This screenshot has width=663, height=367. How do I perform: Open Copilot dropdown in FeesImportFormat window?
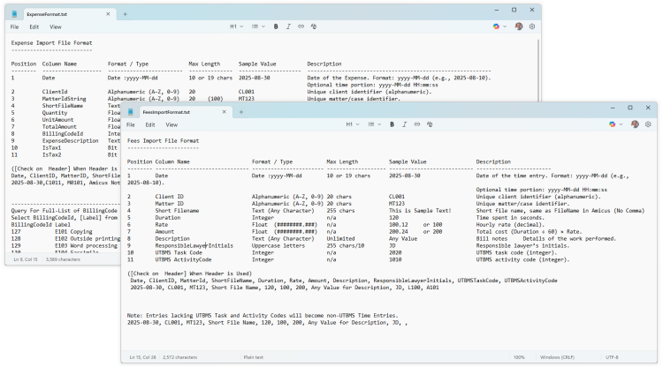616,125
